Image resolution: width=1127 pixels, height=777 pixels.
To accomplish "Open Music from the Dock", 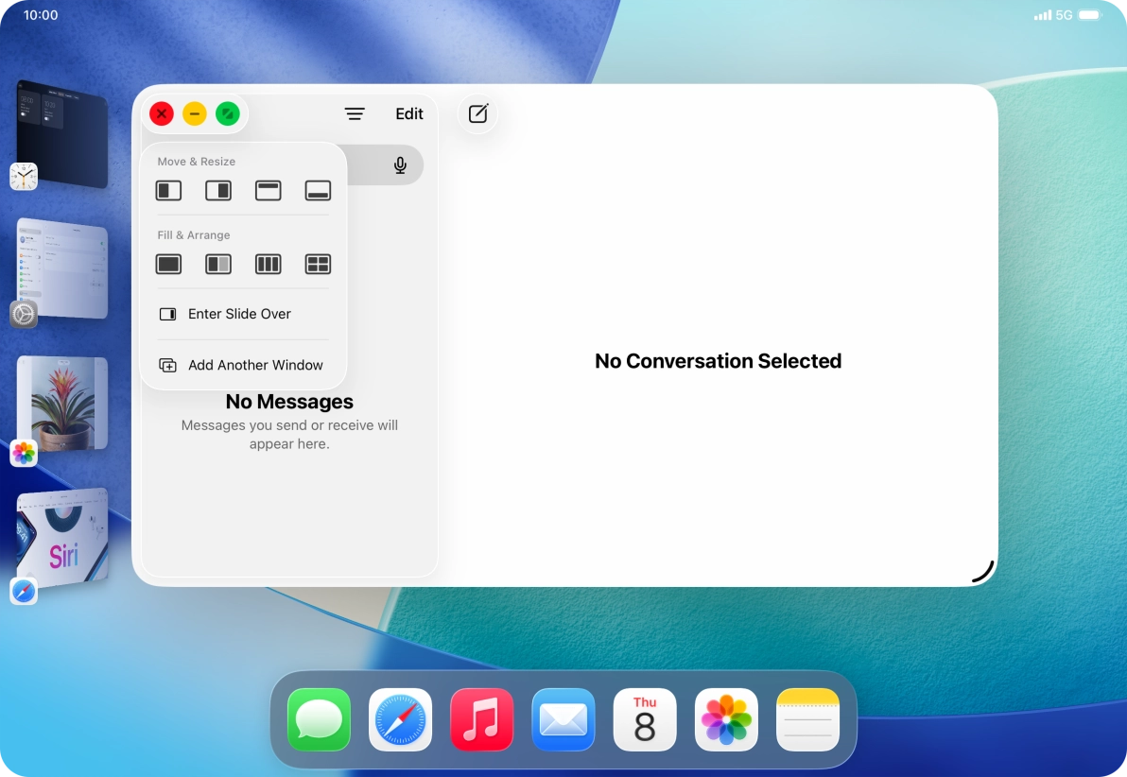I will (x=481, y=719).
